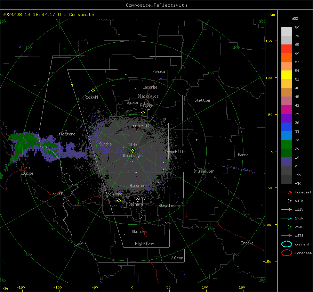Click the cyan 'current' ellipse legend icon

coord(287,244)
